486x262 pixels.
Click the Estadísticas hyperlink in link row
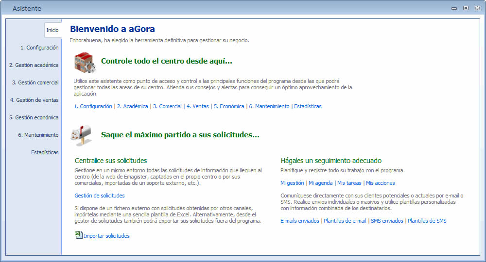point(308,106)
